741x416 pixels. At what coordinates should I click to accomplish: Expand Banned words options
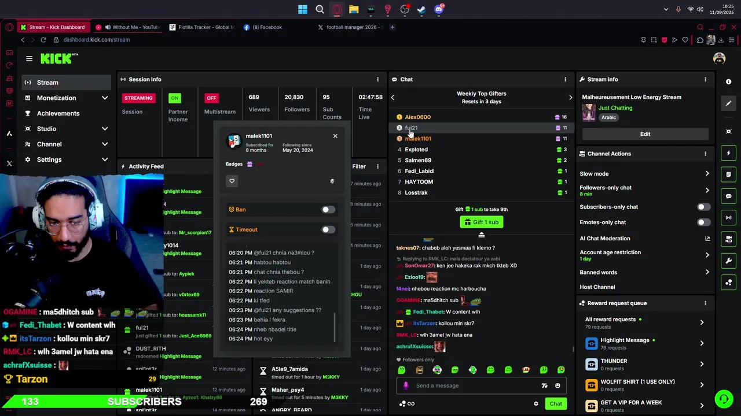[644, 272]
